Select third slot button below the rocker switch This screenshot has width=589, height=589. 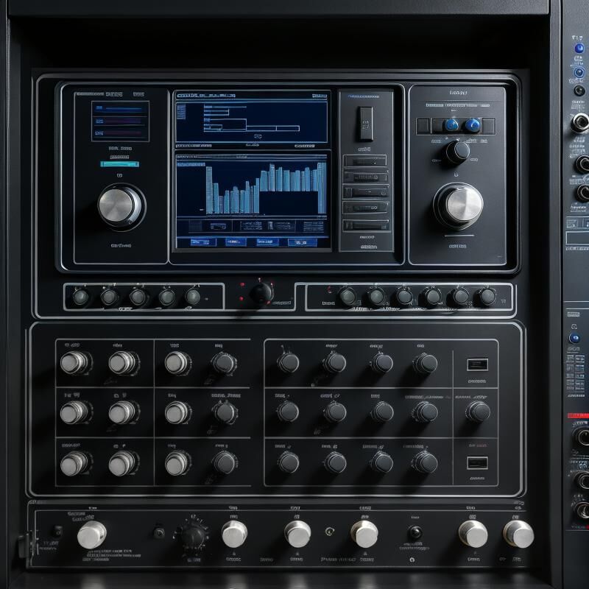pyautogui.click(x=365, y=192)
